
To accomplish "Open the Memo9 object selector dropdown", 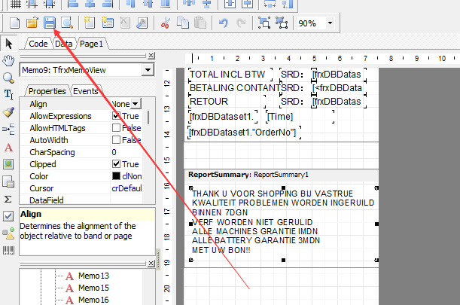I will tap(148, 70).
